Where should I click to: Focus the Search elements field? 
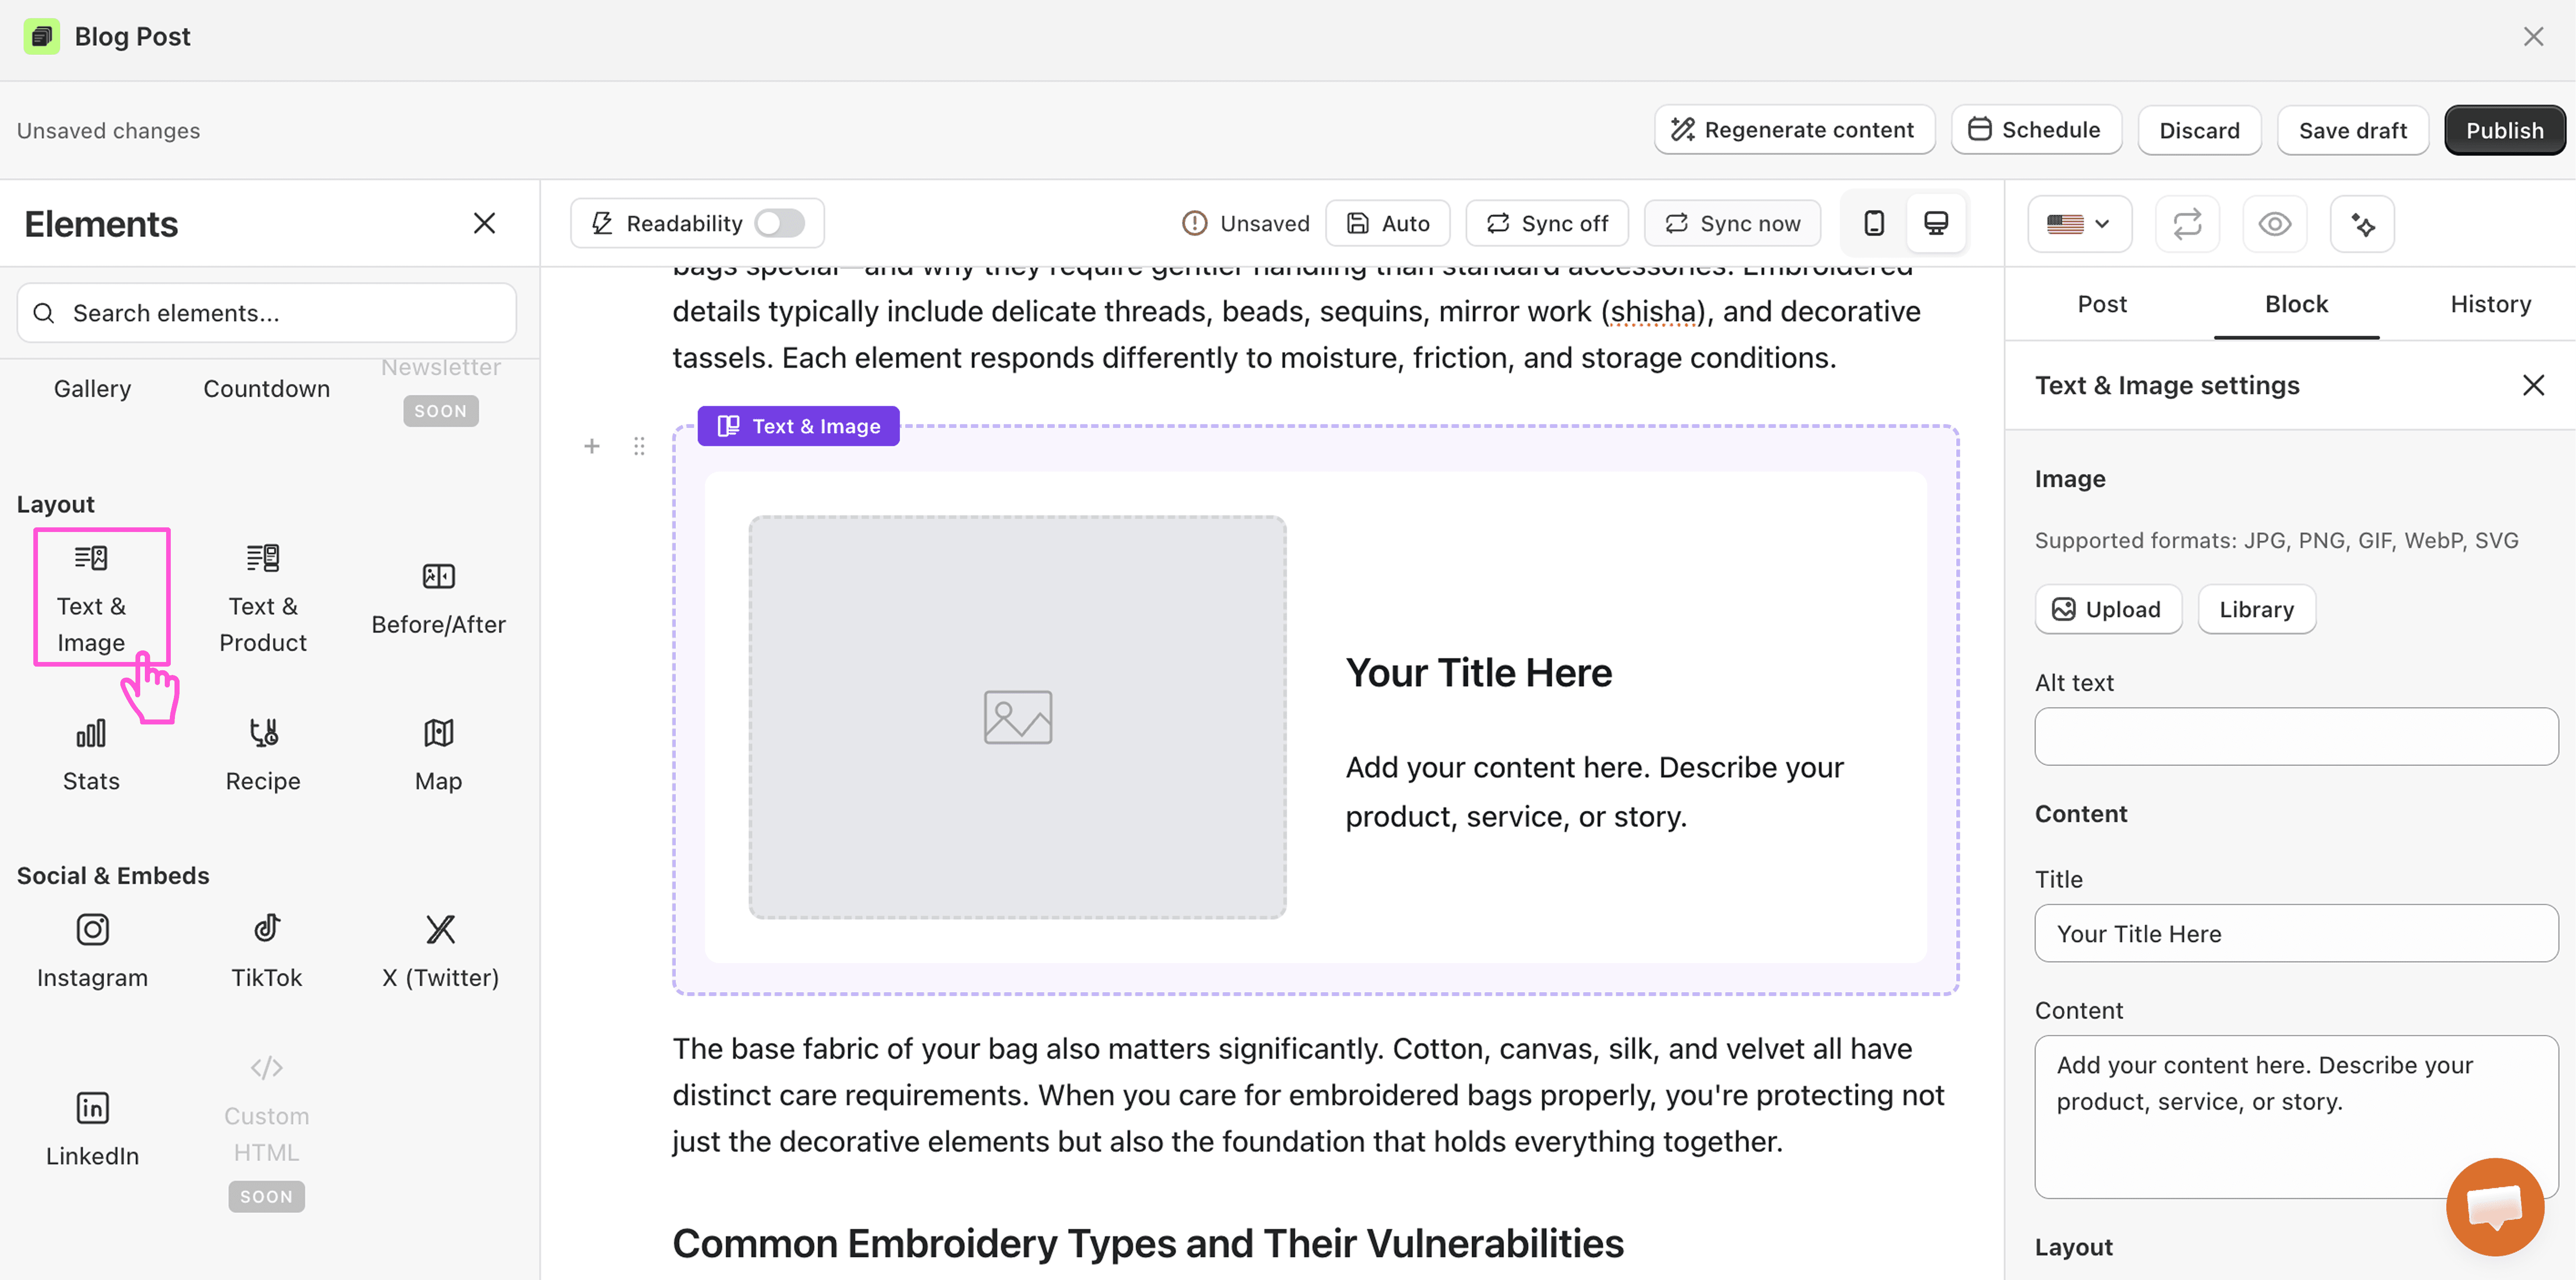click(x=266, y=313)
